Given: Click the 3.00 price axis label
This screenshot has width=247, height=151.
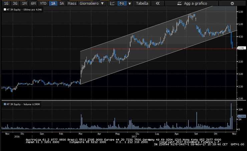Looking at the screenshot, I should tap(241, 74).
